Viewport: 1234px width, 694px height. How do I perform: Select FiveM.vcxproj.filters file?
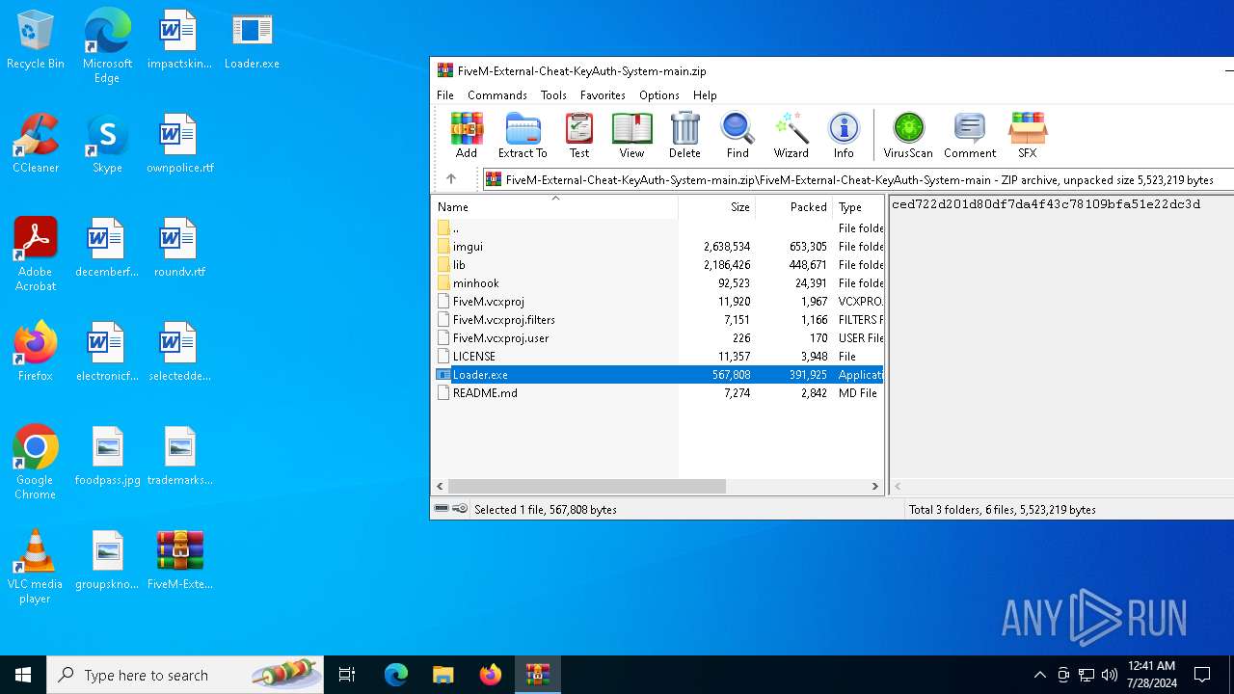657,320
